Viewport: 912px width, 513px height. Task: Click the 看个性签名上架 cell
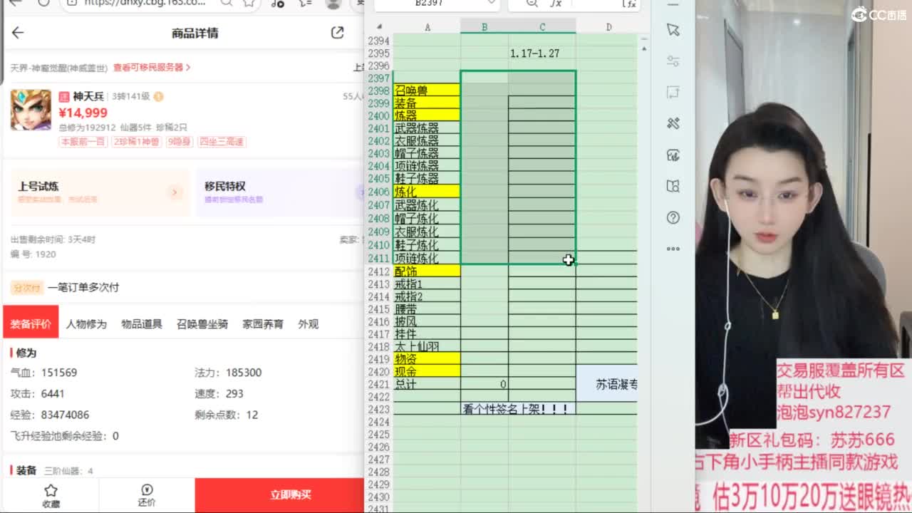point(518,410)
